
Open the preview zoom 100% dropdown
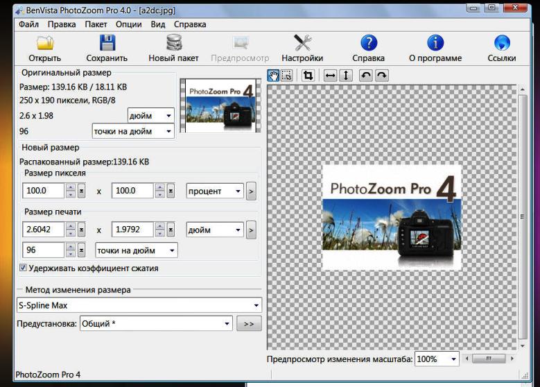pyautogui.click(x=454, y=359)
